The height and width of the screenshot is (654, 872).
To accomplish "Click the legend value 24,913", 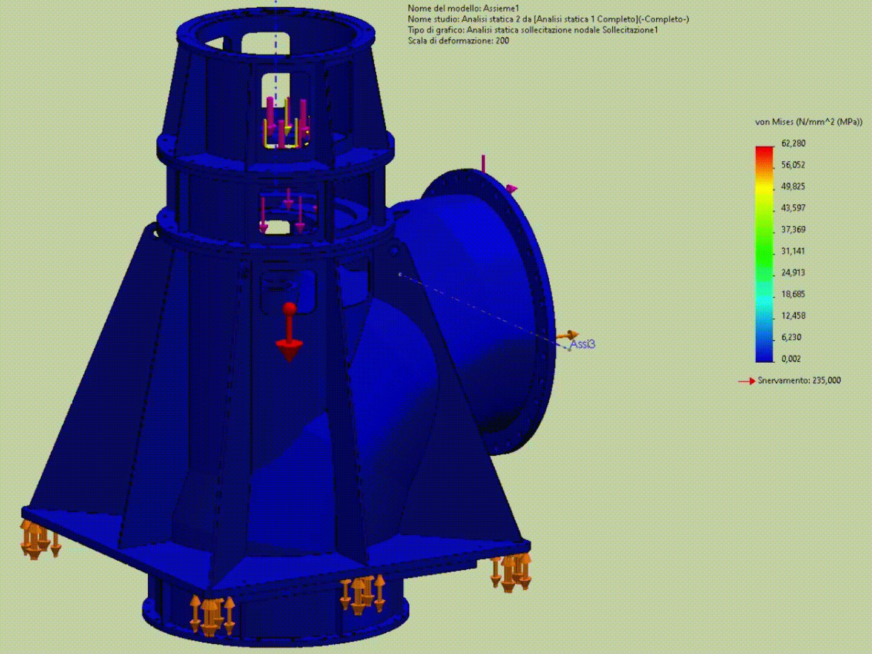I will coord(793,272).
